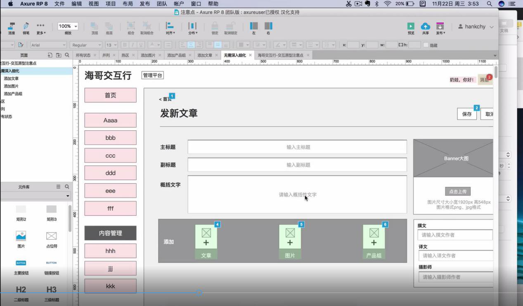Click the 首页 sidebar button
The height and width of the screenshot is (306, 523).
point(110,95)
